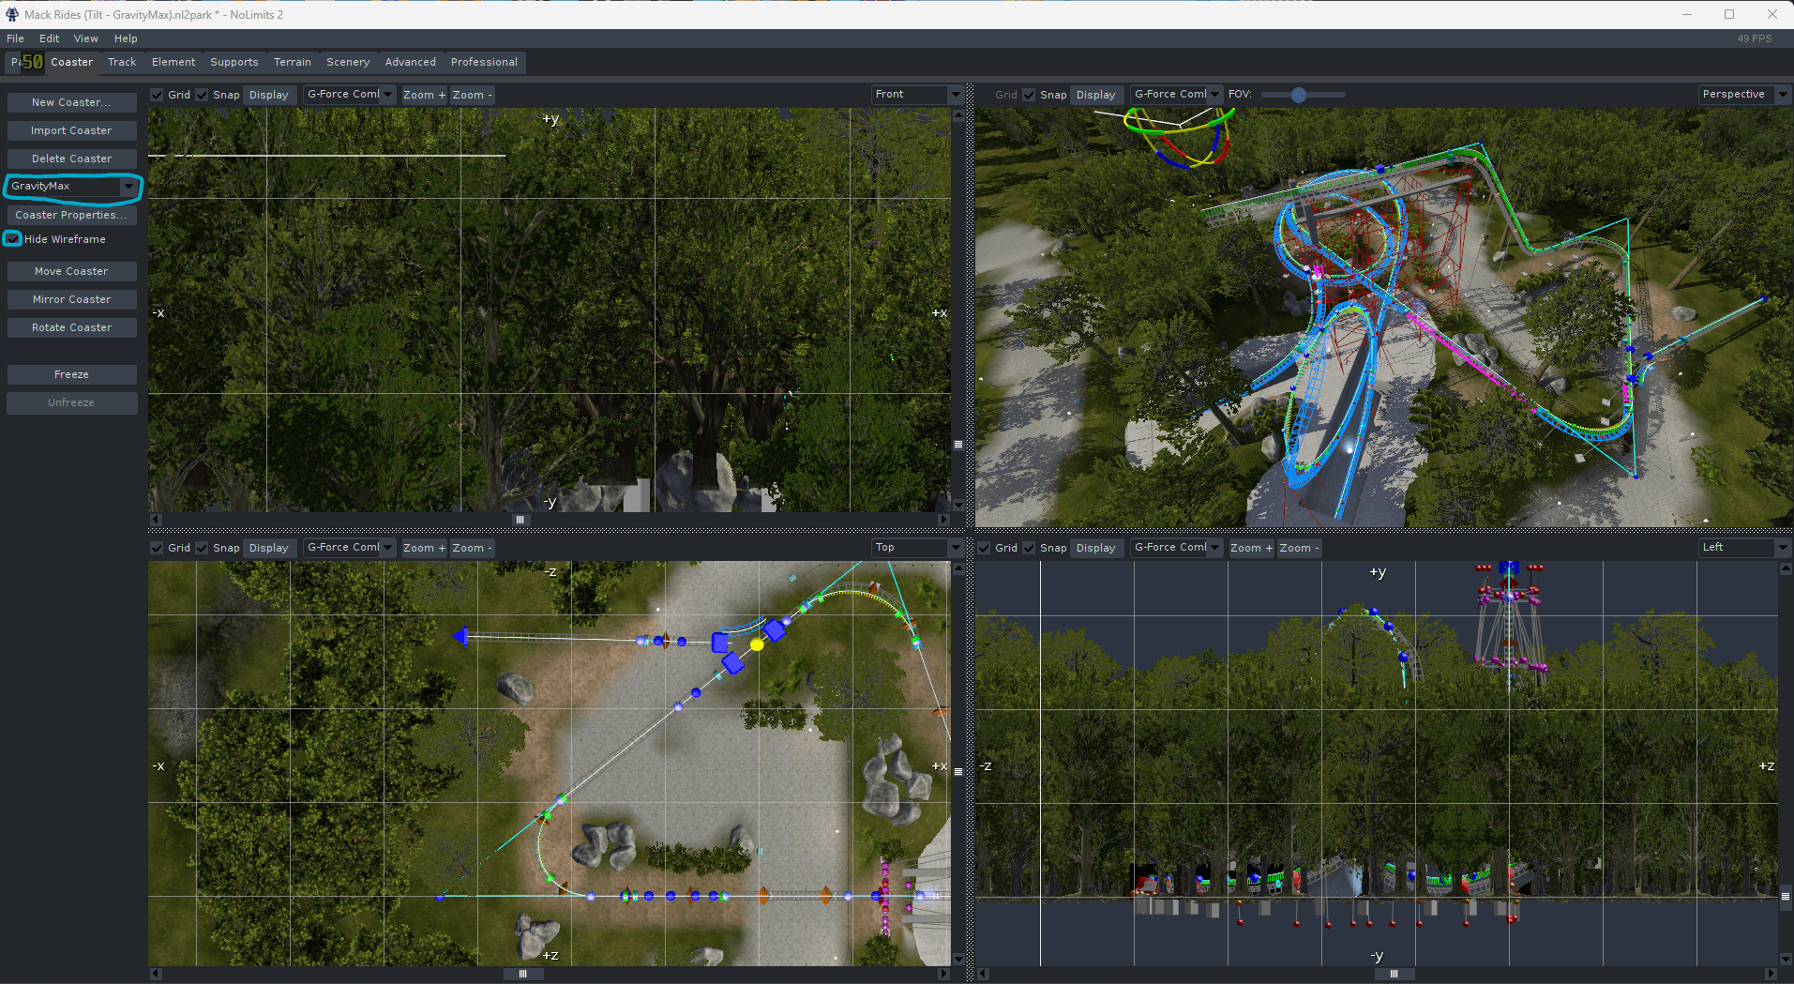Select the blue triangle track-end marker in Top view

pyautogui.click(x=460, y=637)
